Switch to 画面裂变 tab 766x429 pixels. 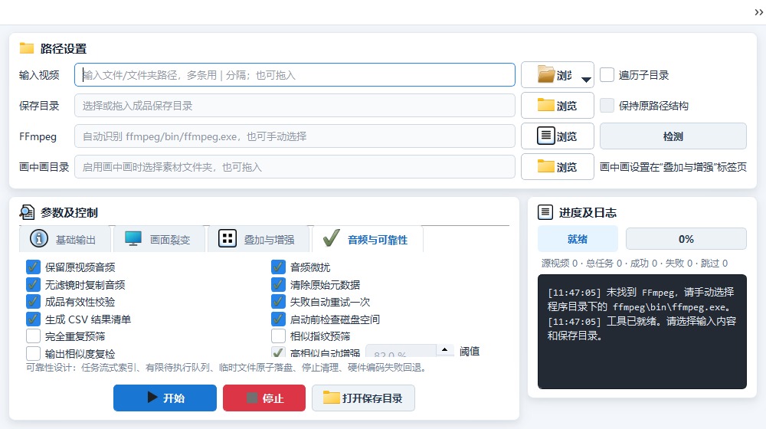pos(159,239)
